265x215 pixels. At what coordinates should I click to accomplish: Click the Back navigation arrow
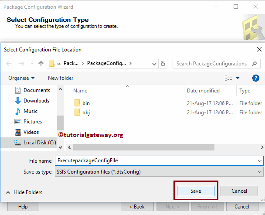click(x=9, y=64)
